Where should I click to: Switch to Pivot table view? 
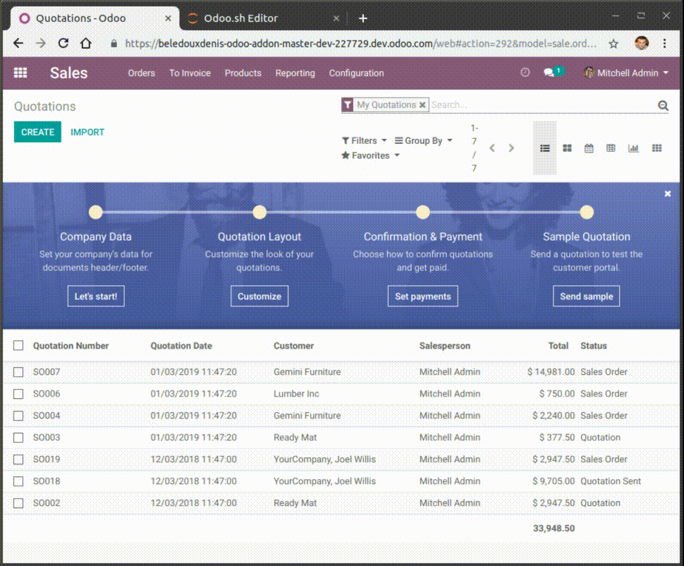tap(611, 148)
